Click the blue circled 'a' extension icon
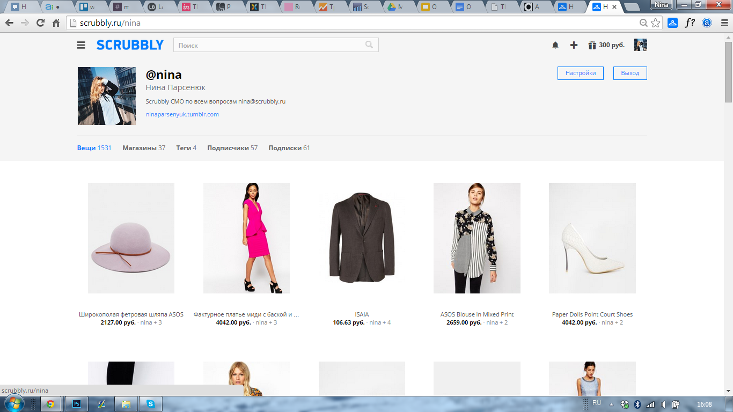Screen dimensions: 733x412 pyautogui.click(x=707, y=23)
